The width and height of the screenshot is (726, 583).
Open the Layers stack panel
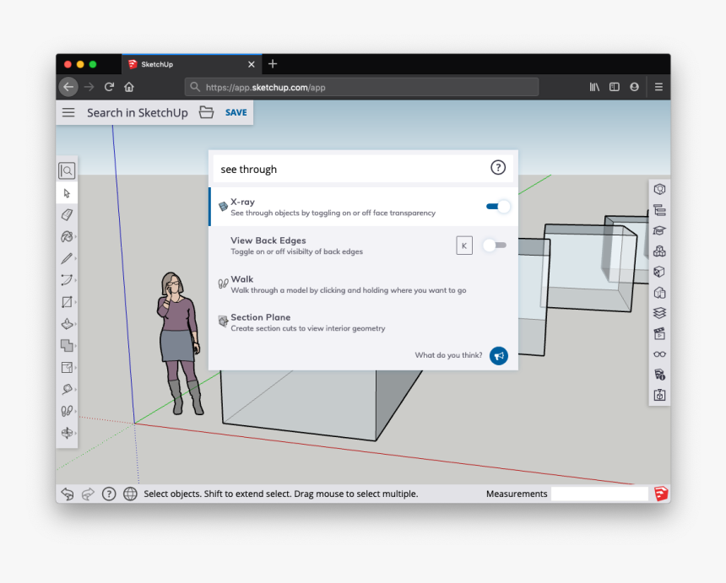(659, 313)
